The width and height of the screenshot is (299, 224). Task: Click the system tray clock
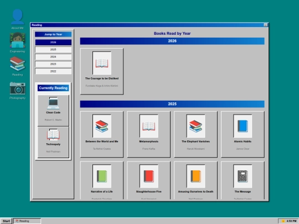click(291, 221)
